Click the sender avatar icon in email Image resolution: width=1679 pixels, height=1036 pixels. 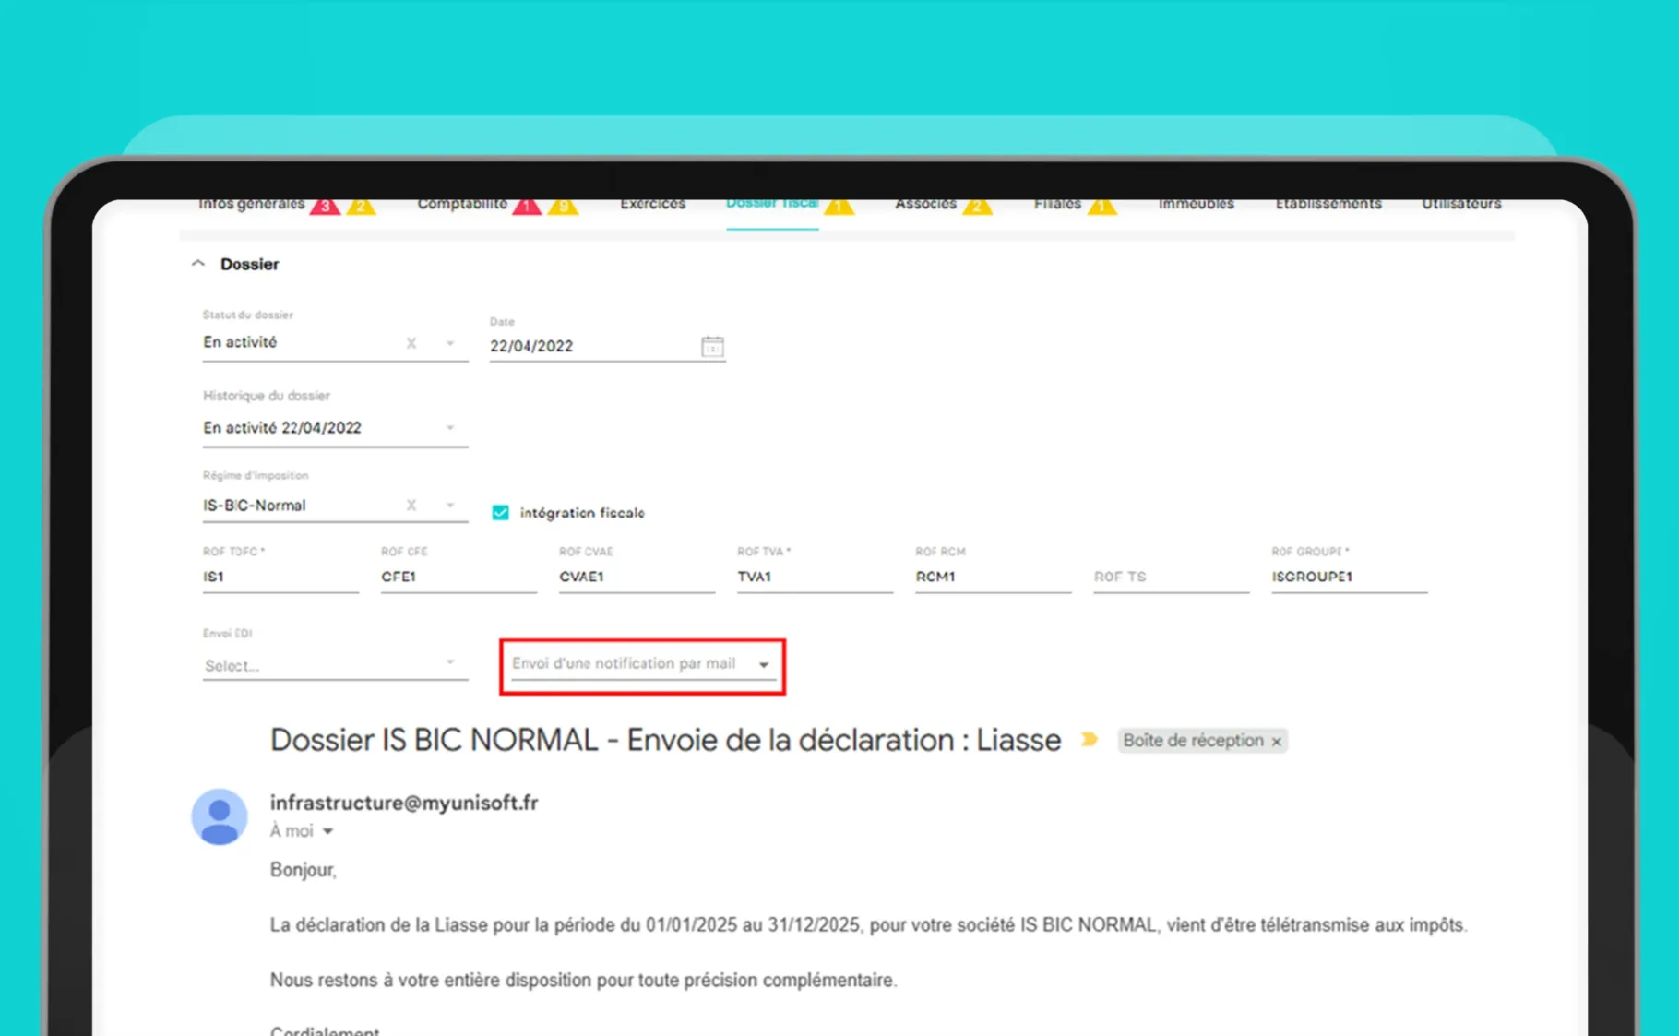[x=220, y=816]
